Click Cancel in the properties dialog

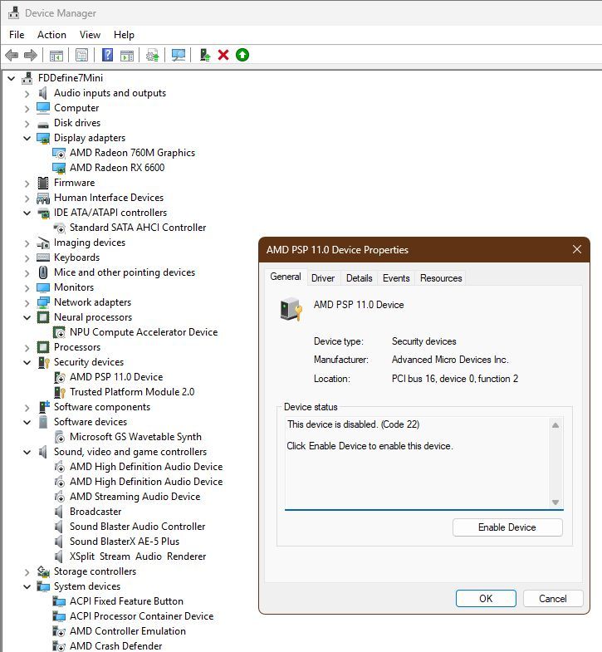(553, 598)
